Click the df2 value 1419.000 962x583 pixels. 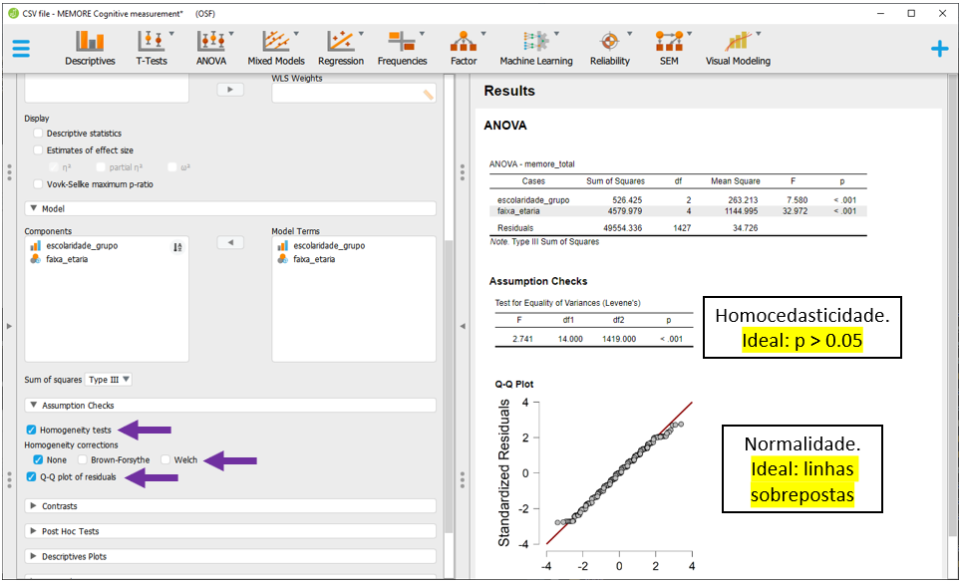click(x=618, y=339)
